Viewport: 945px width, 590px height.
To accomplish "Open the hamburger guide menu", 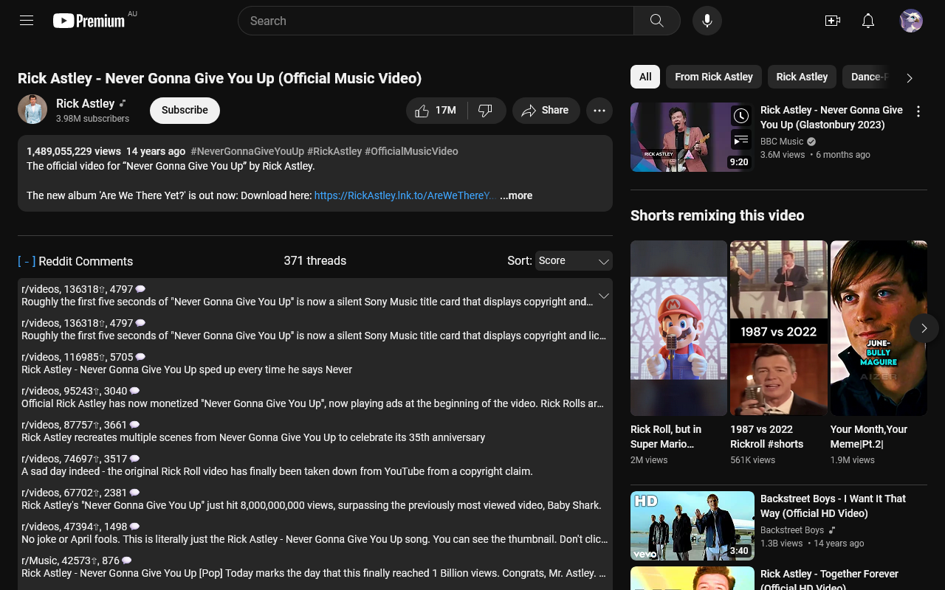I will [x=27, y=21].
